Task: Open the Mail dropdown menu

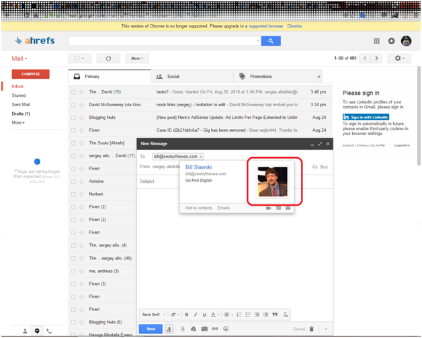Action: pos(19,58)
